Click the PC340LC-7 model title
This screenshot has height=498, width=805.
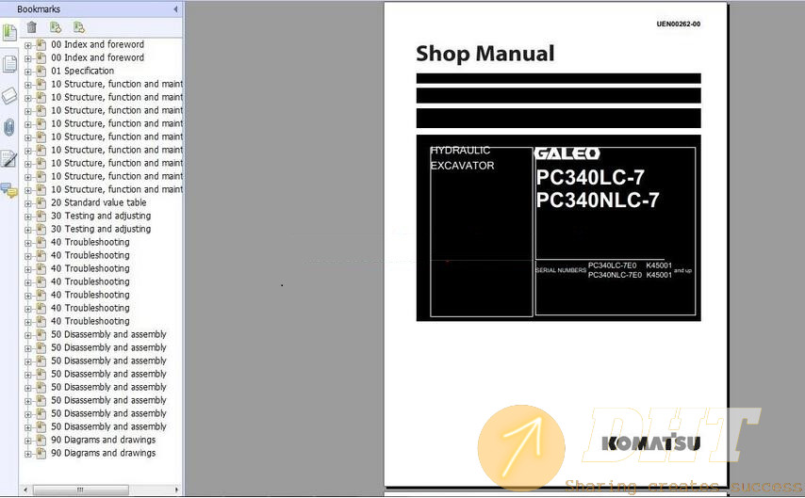pyautogui.click(x=590, y=178)
